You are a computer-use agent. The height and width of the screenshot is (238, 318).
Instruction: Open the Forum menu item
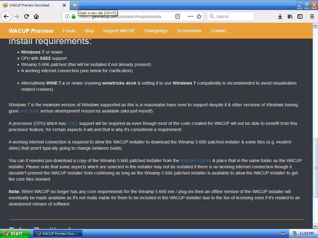[x=69, y=31]
